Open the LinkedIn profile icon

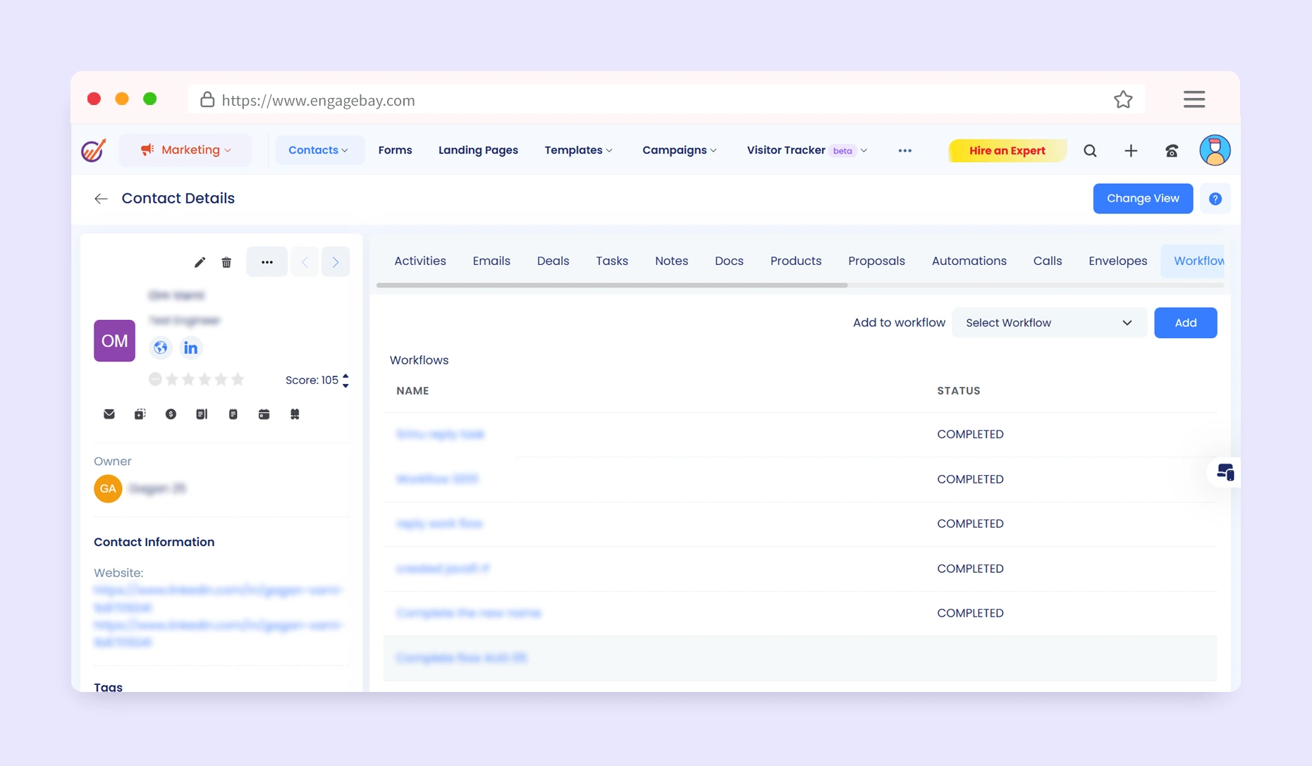click(190, 348)
